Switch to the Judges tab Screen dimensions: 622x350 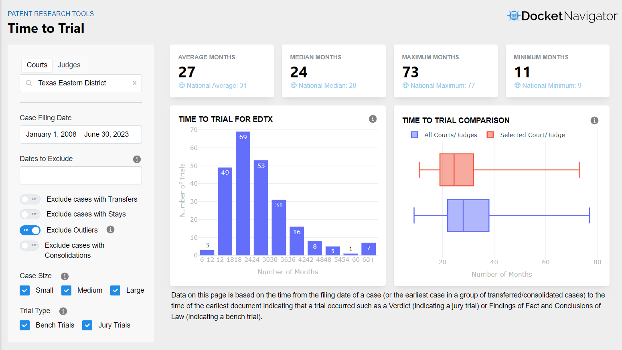tap(69, 65)
